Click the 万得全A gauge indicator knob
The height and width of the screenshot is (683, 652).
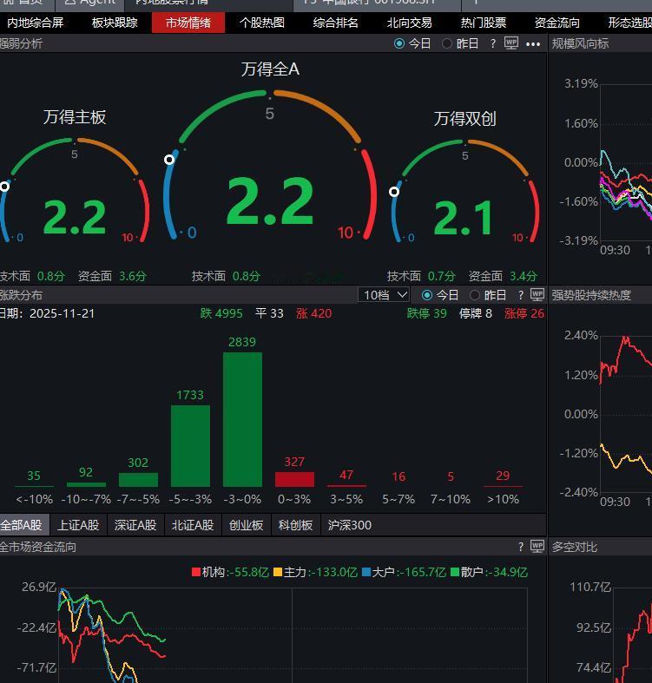click(169, 160)
